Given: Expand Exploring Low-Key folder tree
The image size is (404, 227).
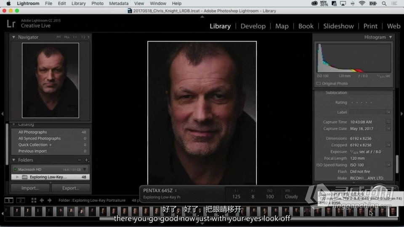Looking at the screenshot, I should point(17,177).
